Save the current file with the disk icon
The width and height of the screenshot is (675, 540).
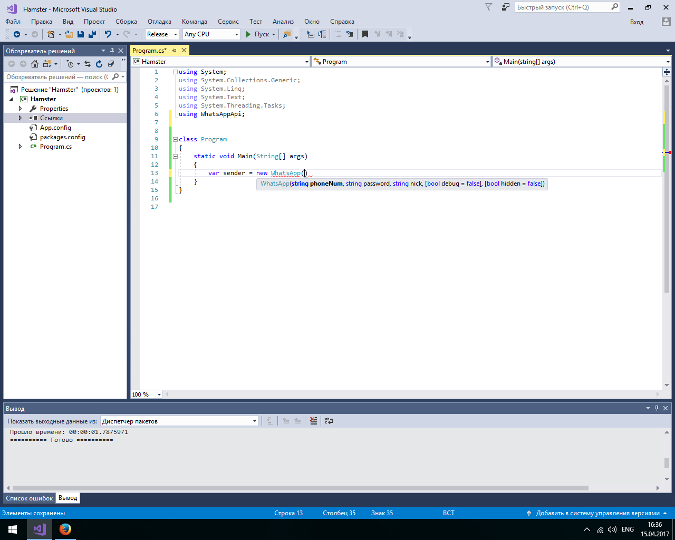pyautogui.click(x=81, y=34)
